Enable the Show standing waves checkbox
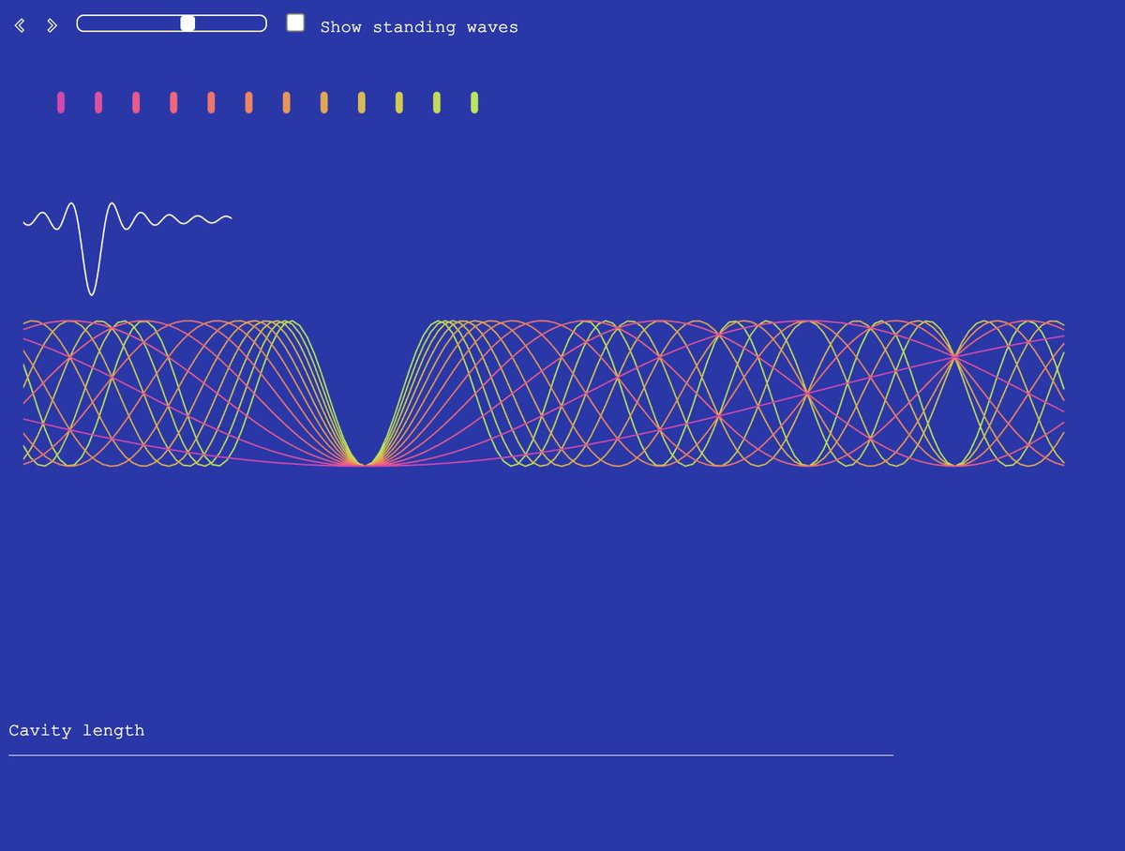The image size is (1125, 851). pos(295,23)
